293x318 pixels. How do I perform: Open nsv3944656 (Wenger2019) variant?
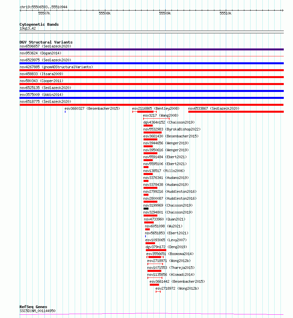[x=166, y=143]
